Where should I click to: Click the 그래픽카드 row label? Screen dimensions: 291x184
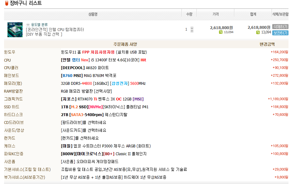point(13,99)
